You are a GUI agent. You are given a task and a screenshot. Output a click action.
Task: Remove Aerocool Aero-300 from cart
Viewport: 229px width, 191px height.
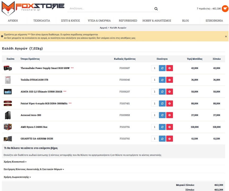coord(169,115)
